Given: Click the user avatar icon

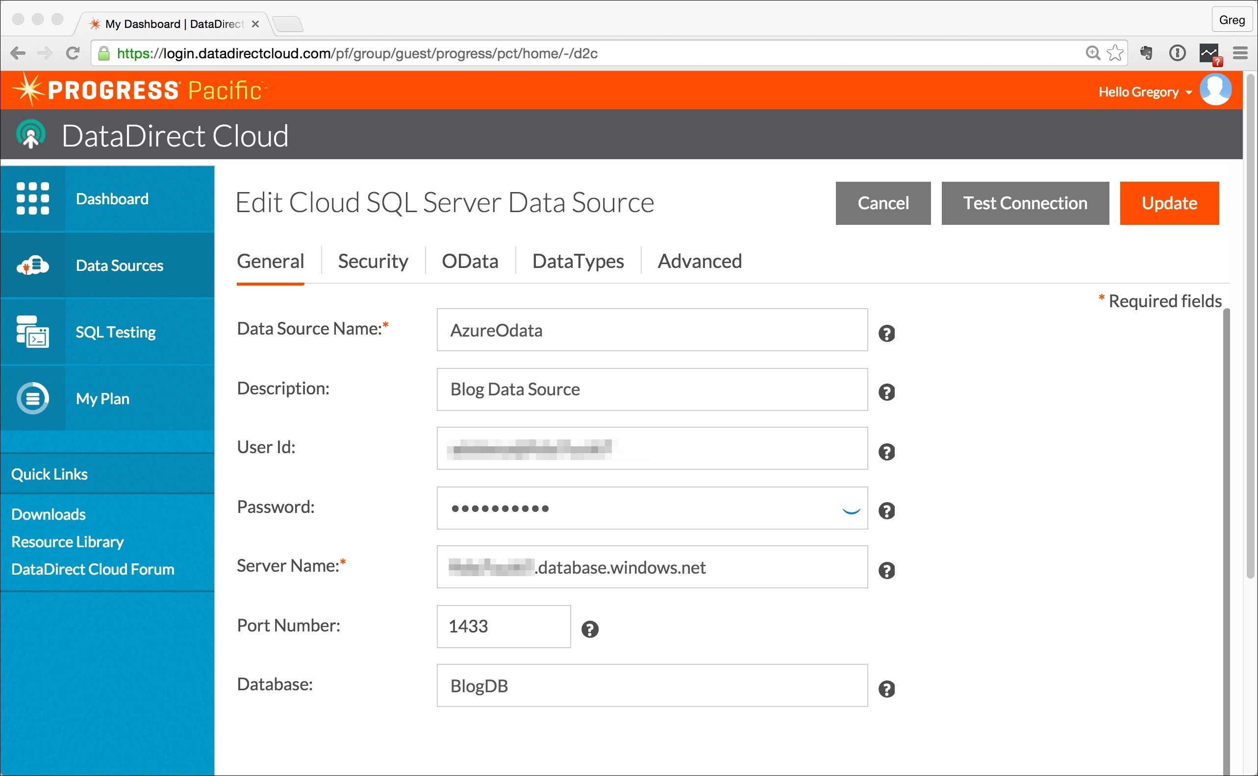Looking at the screenshot, I should click(x=1215, y=89).
